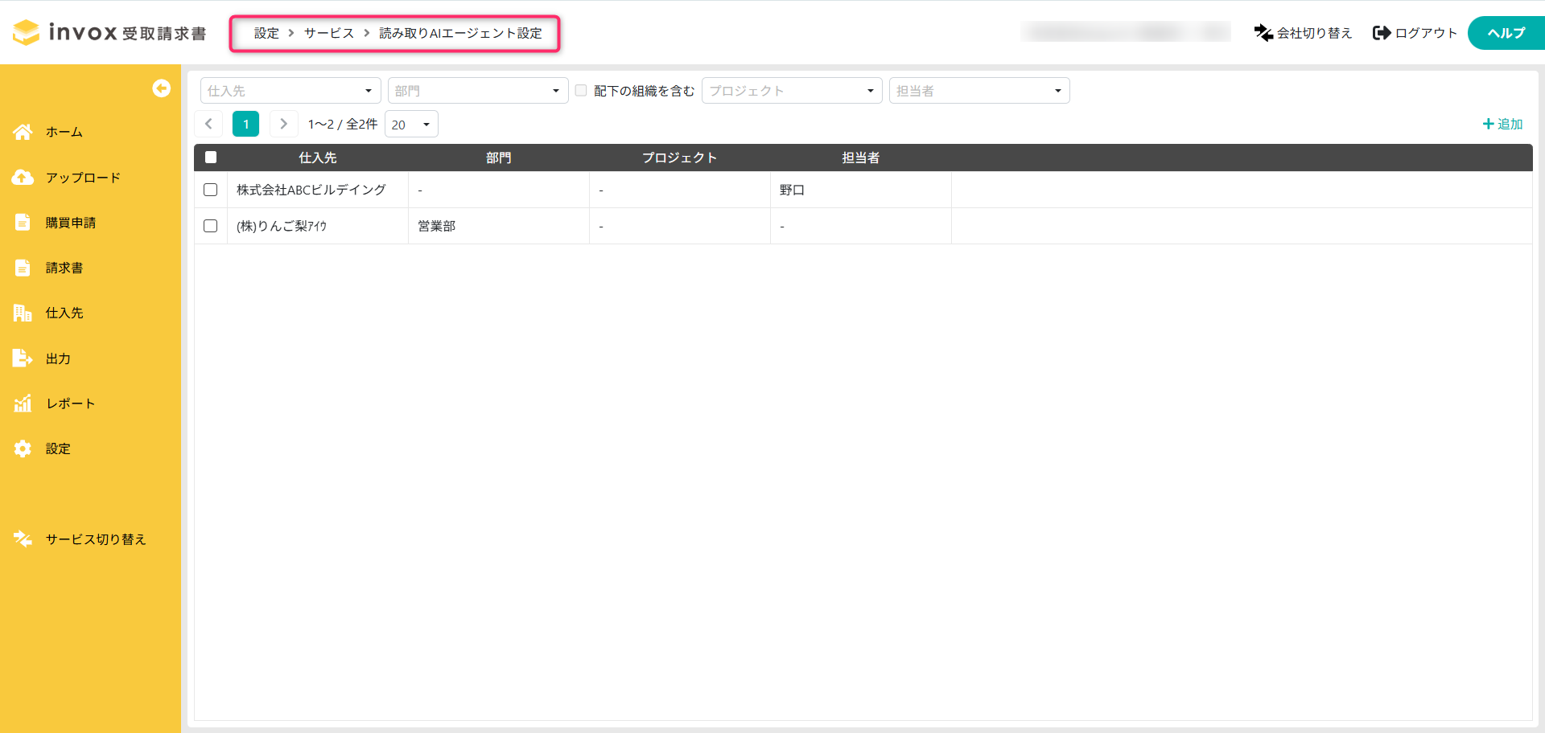Open the page size 20 dropdown
This screenshot has height=733, width=1545.
tap(411, 125)
